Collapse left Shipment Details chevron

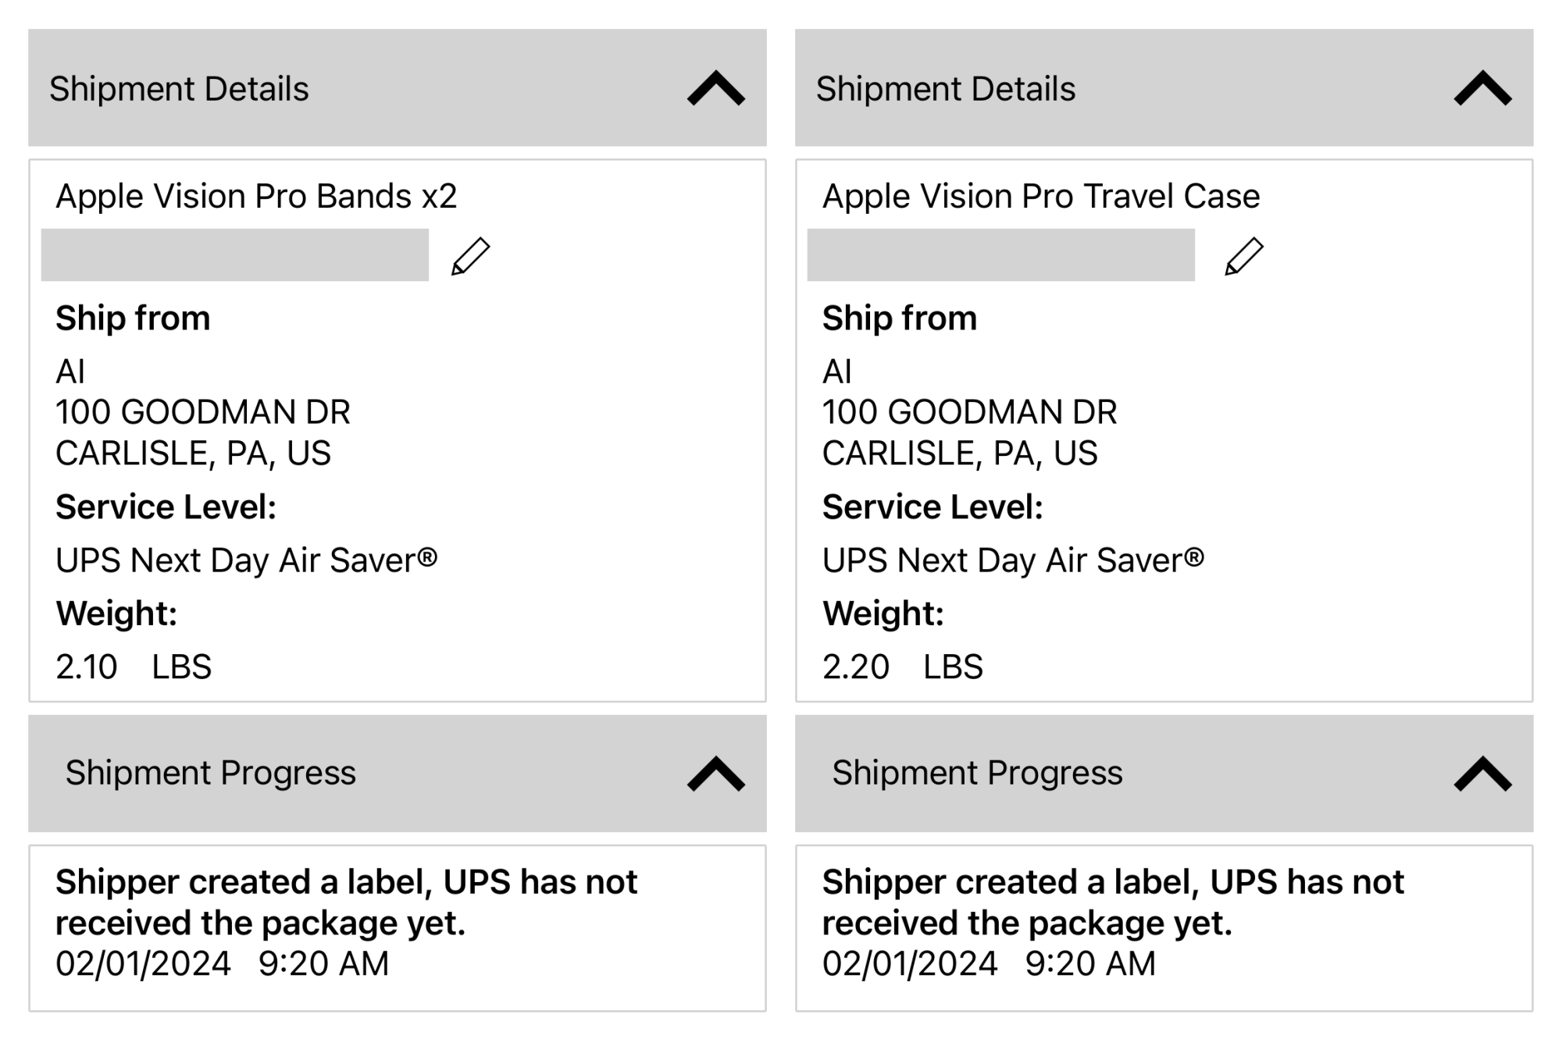[x=716, y=88]
